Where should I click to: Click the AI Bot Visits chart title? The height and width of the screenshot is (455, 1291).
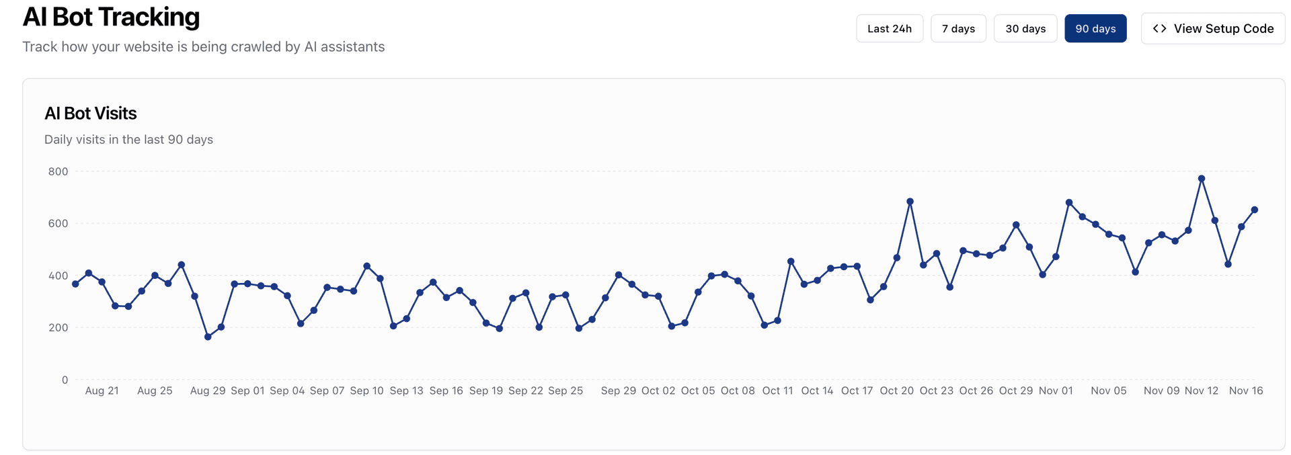(90, 113)
